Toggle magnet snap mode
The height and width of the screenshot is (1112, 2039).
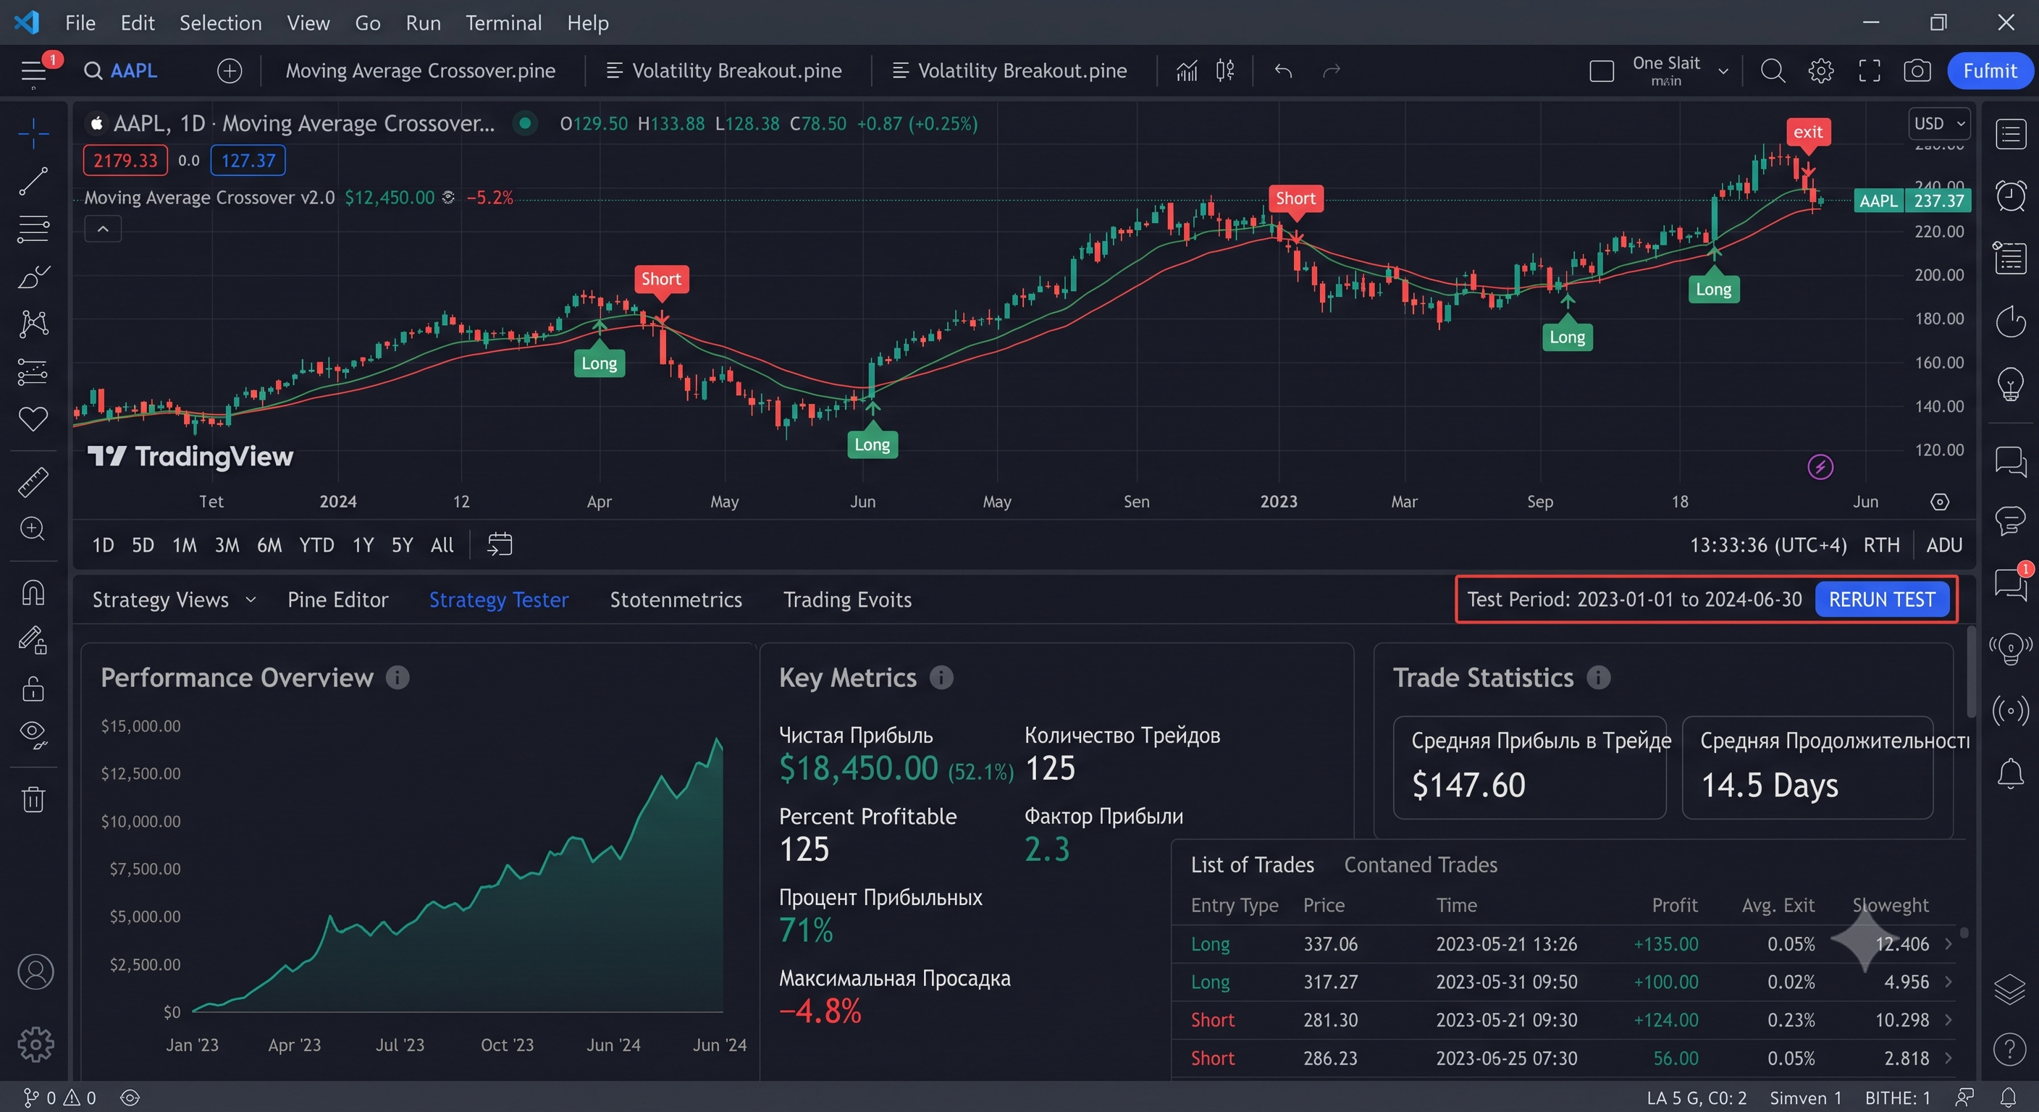33,593
